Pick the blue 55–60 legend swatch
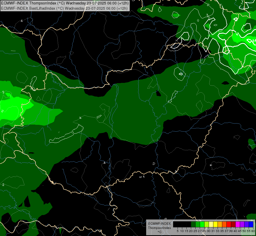This screenshot has width=256, height=236. pos(251,224)
